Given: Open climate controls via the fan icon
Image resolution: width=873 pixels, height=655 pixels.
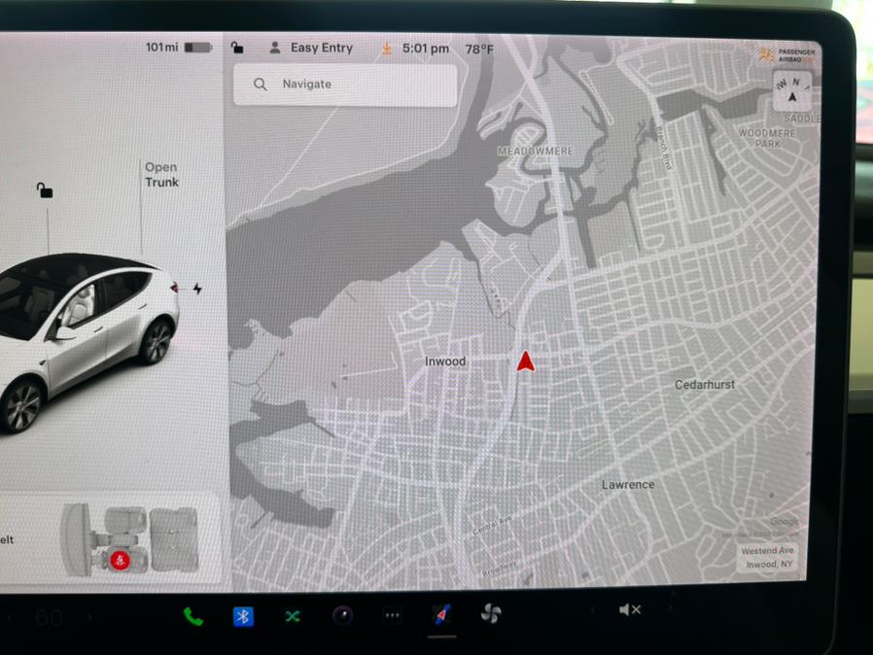Looking at the screenshot, I should pyautogui.click(x=491, y=613).
